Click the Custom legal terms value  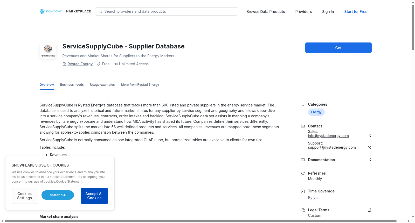coord(314,215)
